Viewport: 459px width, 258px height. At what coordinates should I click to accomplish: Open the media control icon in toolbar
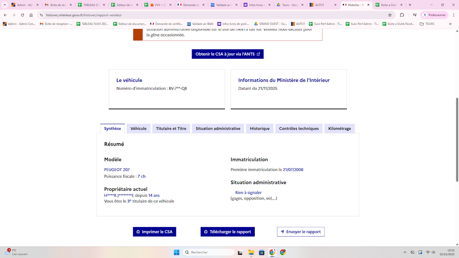414,15
